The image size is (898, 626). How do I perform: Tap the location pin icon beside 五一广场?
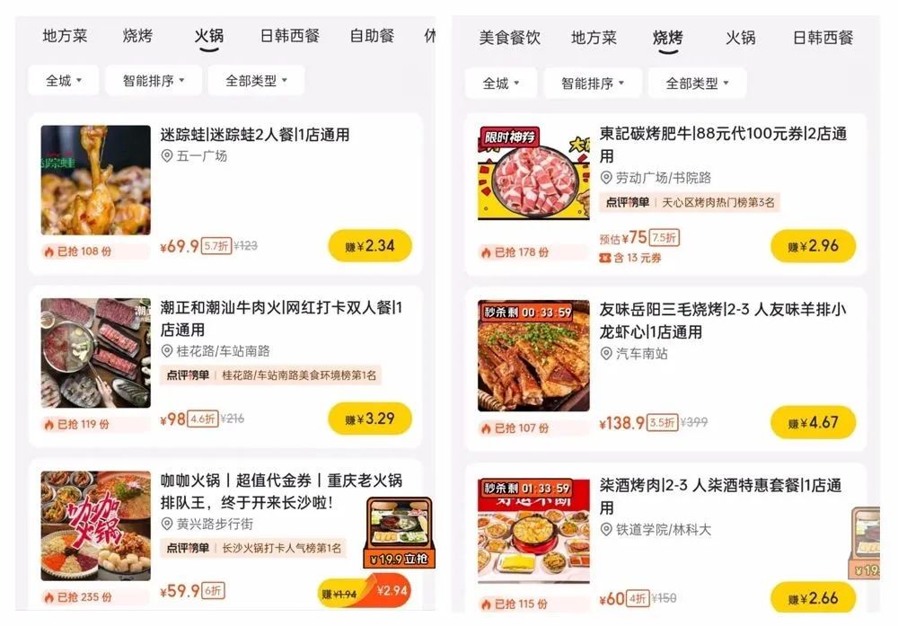pos(167,155)
